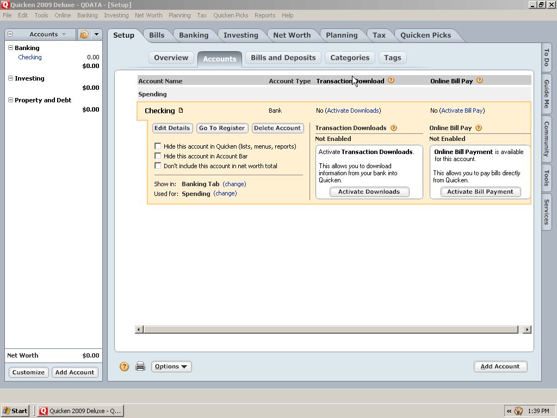Click the One Step Update icon in the account bar

(x=84, y=34)
